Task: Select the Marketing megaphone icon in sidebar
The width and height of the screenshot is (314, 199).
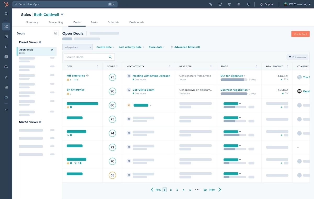Action: [6, 47]
